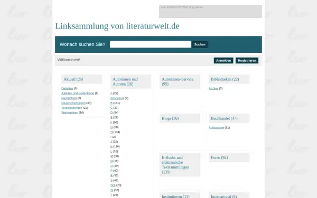317x198 pixels.
Task: Open the International (8) category
Action: pyautogui.click(x=224, y=196)
